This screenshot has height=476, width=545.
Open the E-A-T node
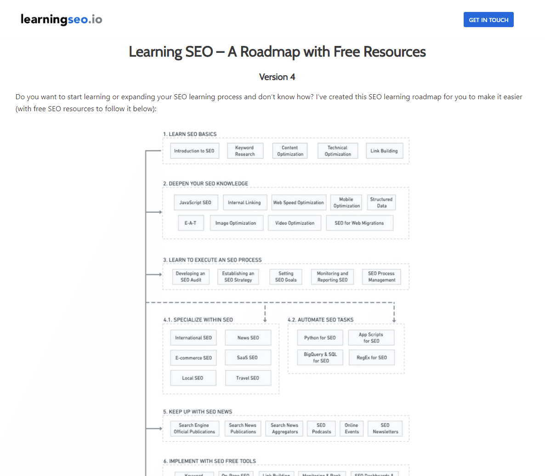[191, 222]
